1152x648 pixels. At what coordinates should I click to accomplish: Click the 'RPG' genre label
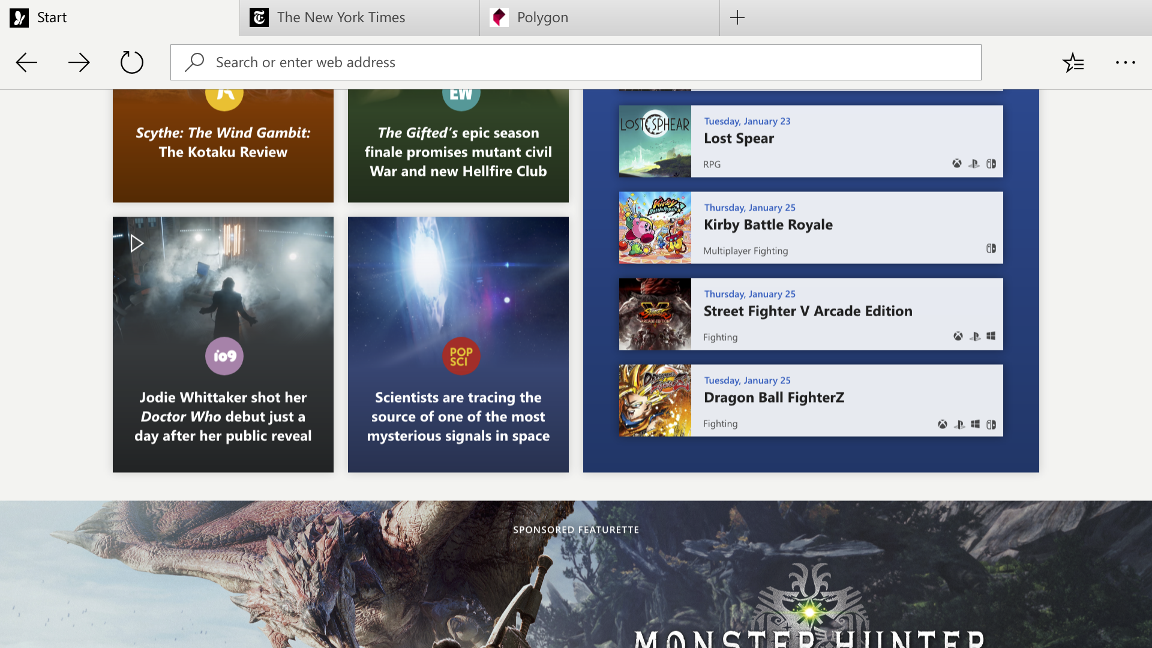(x=712, y=164)
